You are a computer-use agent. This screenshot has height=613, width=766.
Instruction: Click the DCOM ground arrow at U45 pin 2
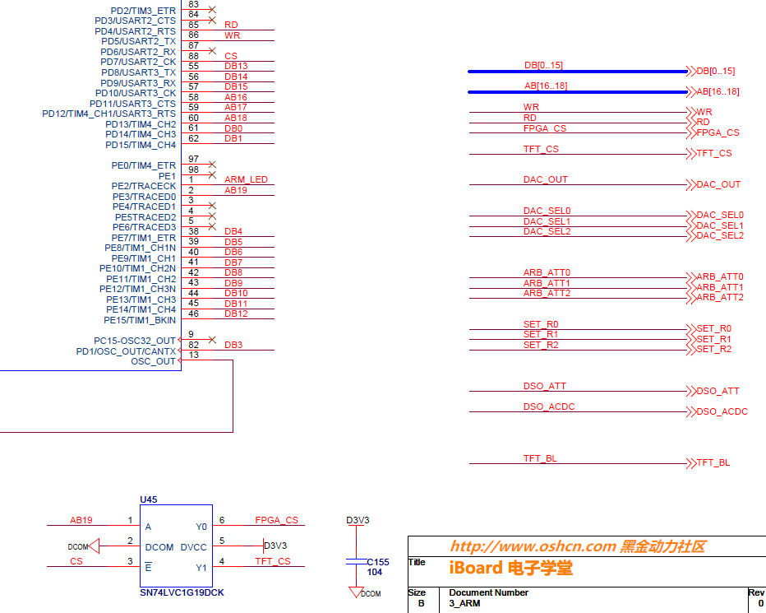(x=94, y=546)
